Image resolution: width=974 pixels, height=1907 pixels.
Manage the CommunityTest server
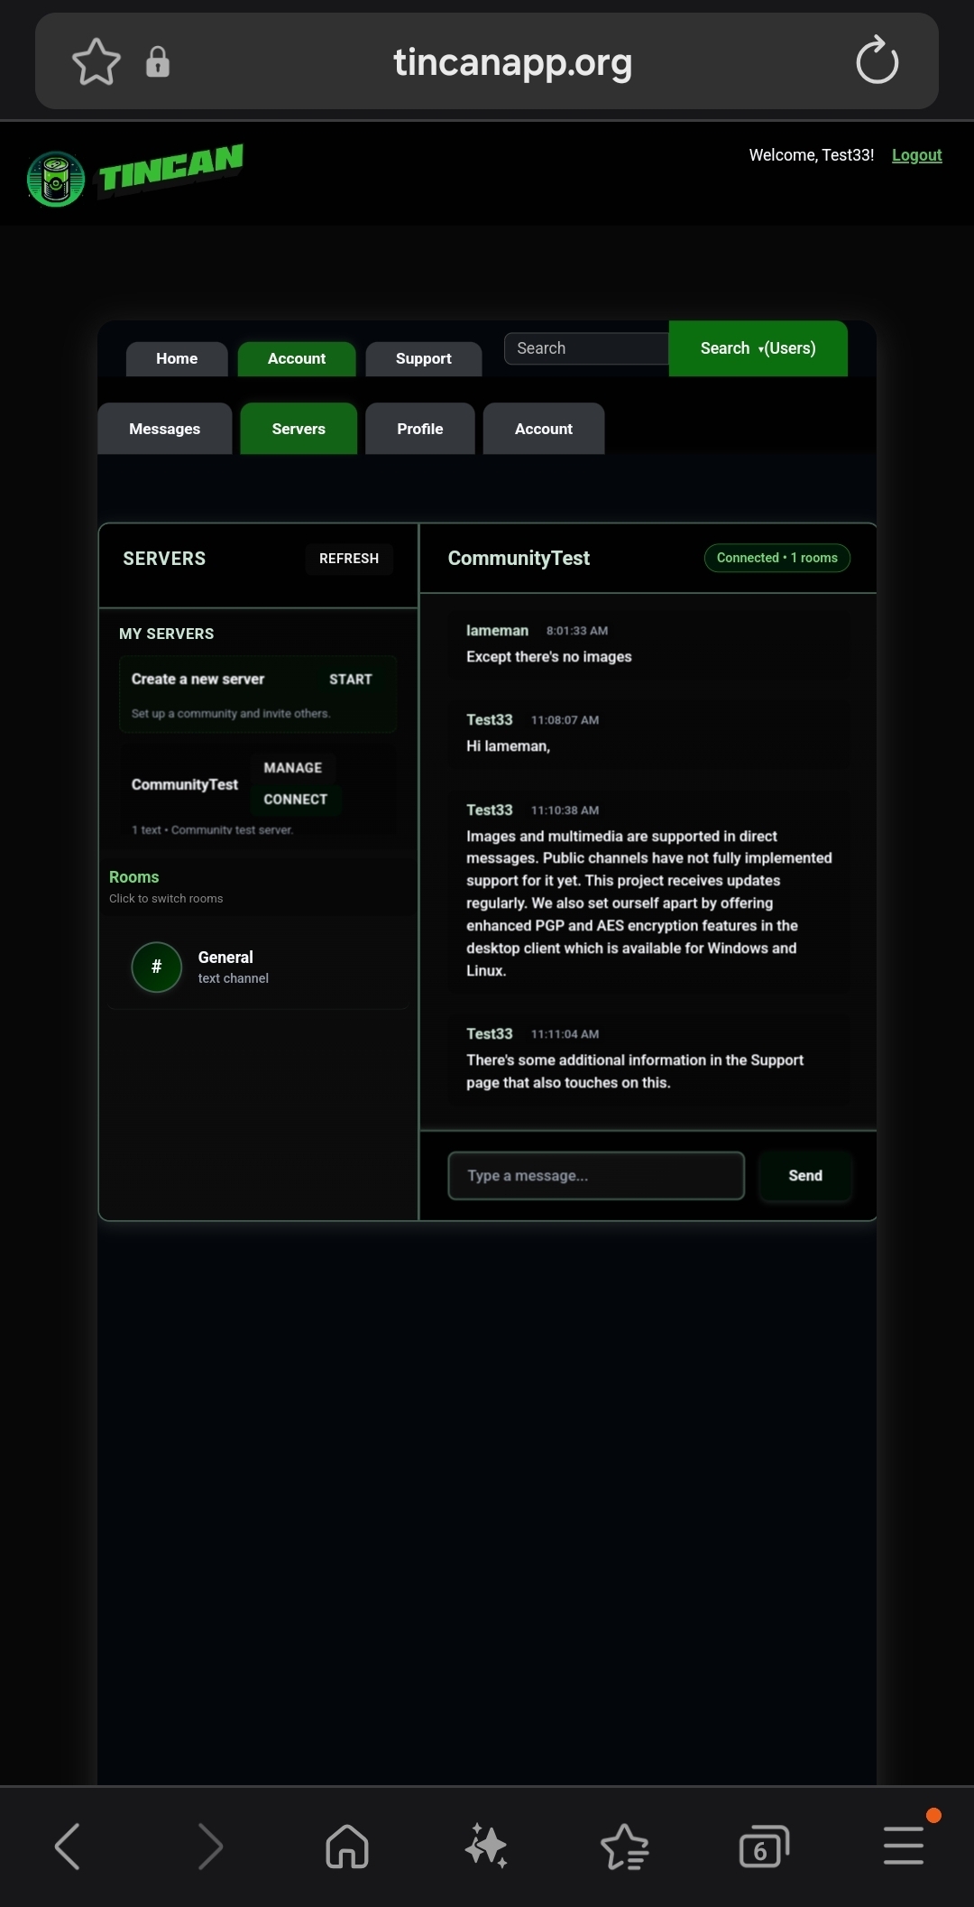pos(293,768)
